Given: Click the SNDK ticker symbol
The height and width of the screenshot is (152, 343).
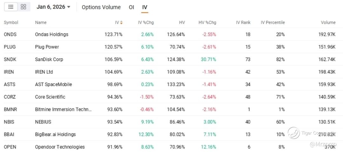Looking at the screenshot, I should 10,59.
